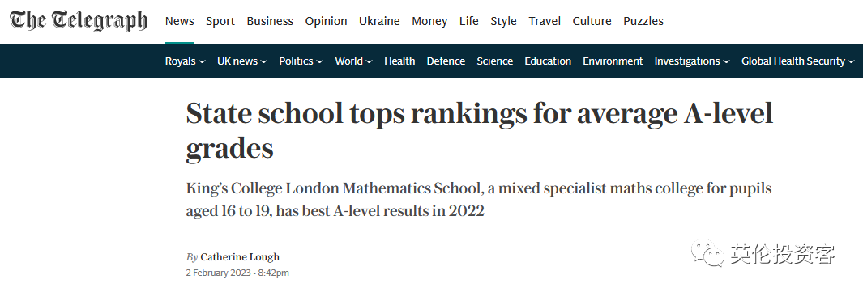863x292 pixels.
Task: Open the Education subsection
Action: [x=548, y=61]
